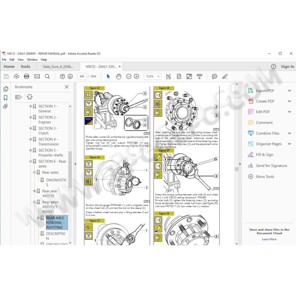Follow the Learn More link

tap(269, 239)
